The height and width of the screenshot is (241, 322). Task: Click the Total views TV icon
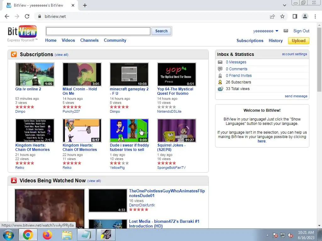coord(220,89)
